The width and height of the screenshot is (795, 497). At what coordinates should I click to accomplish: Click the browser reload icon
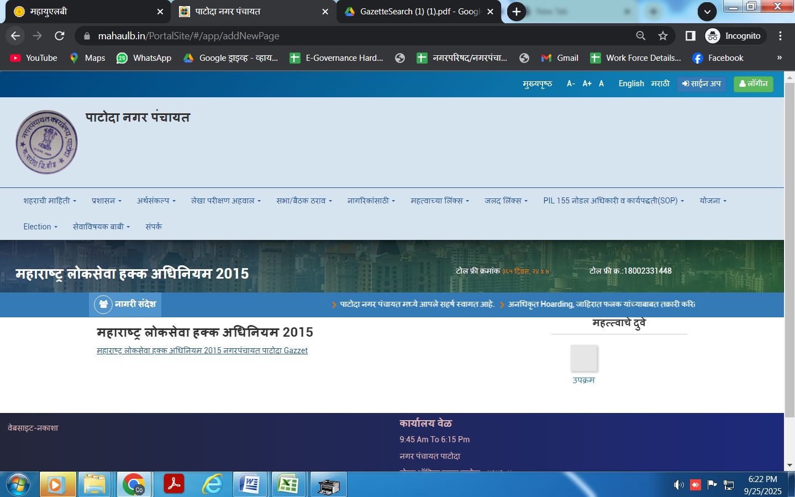click(60, 36)
